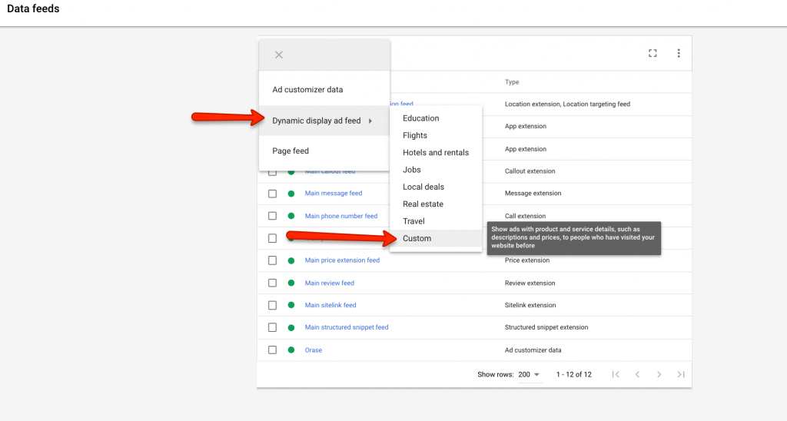Click green status dot for Orase feed
This screenshot has width=787, height=421.
coord(291,350)
